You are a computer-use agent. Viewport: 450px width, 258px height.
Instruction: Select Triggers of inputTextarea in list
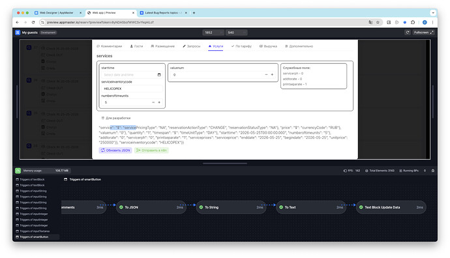point(33,231)
